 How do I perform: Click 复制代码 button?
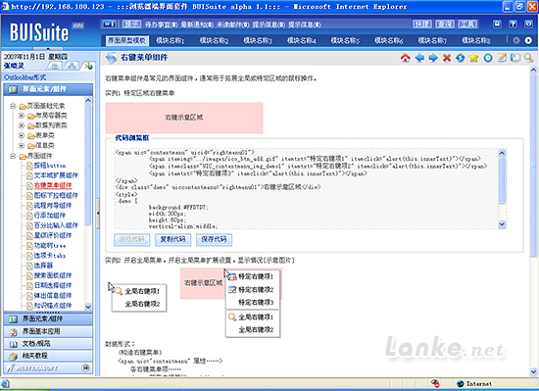click(x=172, y=239)
